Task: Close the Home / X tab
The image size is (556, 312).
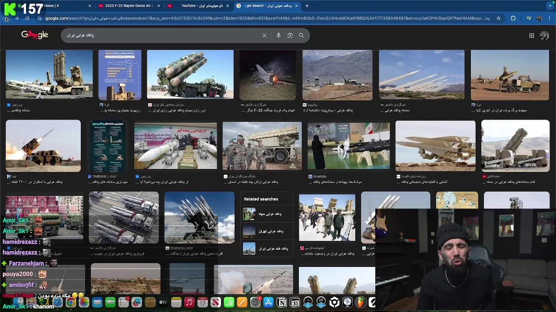Action: point(90,6)
